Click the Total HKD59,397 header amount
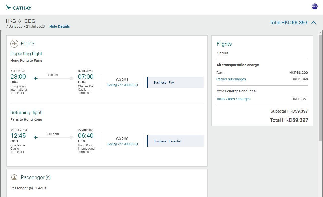This screenshot has width=323, height=197. (289, 23)
